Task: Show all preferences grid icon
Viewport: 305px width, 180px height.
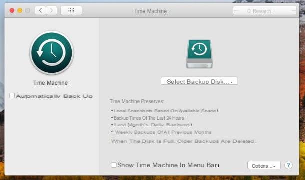Action: coord(71,10)
